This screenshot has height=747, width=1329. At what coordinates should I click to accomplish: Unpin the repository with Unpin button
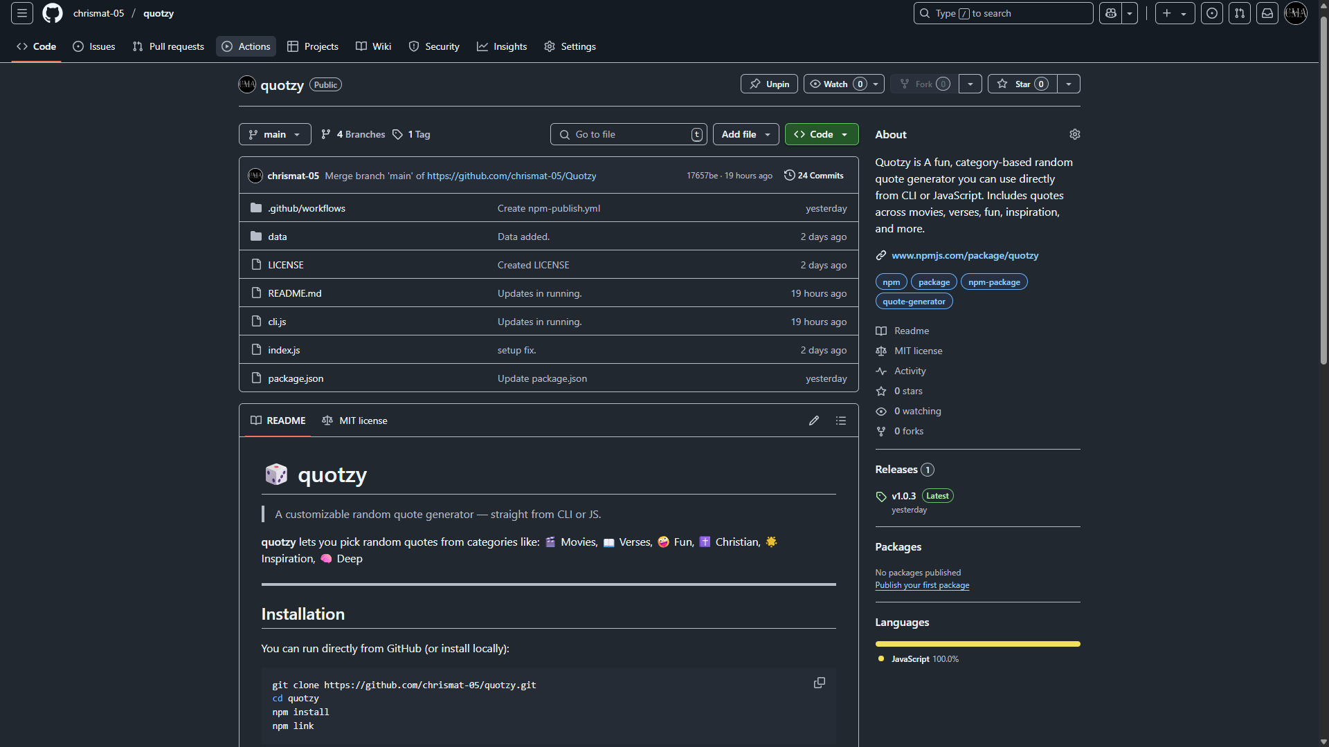click(769, 84)
